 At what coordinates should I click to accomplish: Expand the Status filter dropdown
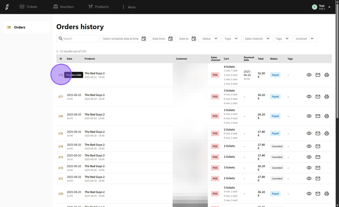[x=211, y=39]
